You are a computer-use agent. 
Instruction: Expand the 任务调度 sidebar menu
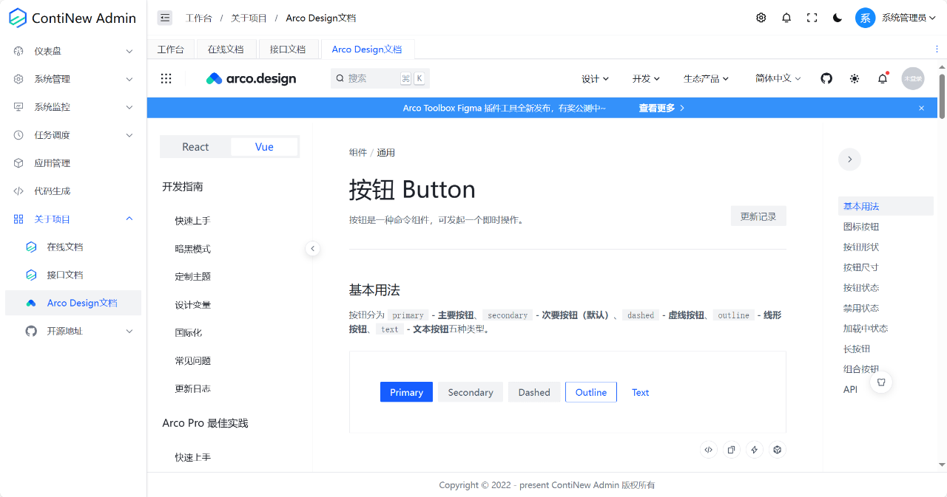tap(73, 135)
